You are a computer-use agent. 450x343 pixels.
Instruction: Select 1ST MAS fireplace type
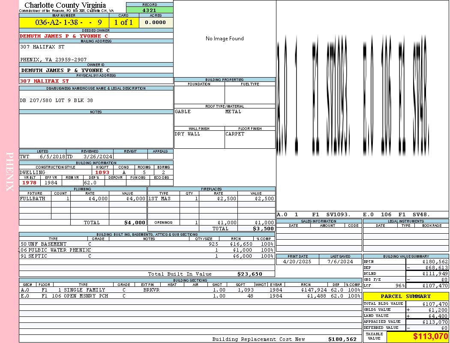tap(159, 199)
